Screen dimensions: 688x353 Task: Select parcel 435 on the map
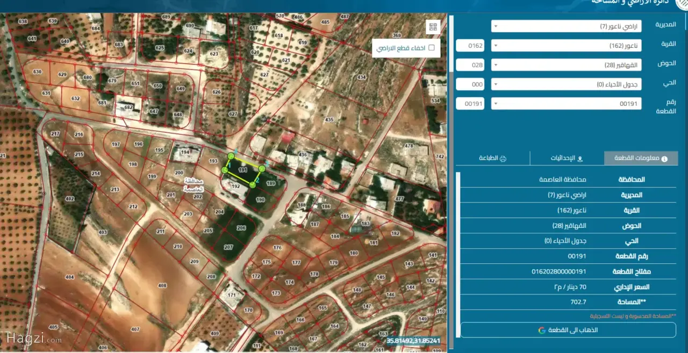(x=329, y=120)
